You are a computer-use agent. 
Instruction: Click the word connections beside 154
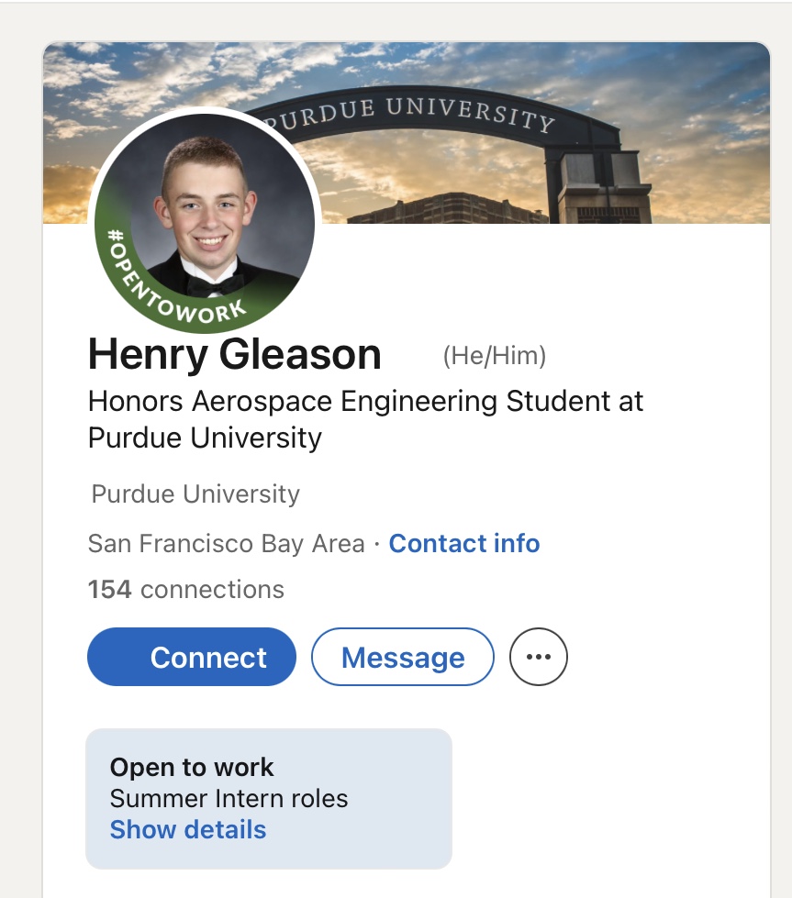pyautogui.click(x=212, y=589)
